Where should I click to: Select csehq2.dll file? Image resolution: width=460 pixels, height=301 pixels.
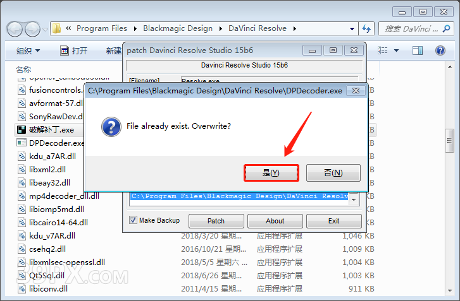[x=47, y=249]
